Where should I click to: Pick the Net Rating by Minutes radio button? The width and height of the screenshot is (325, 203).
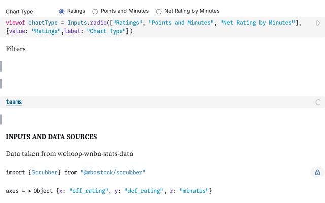click(x=159, y=11)
